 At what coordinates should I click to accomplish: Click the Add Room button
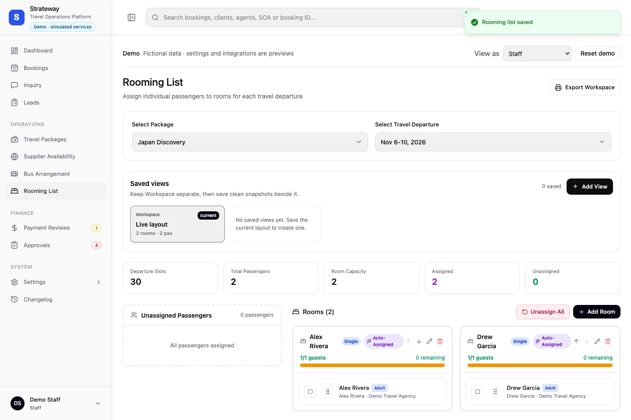point(597,312)
